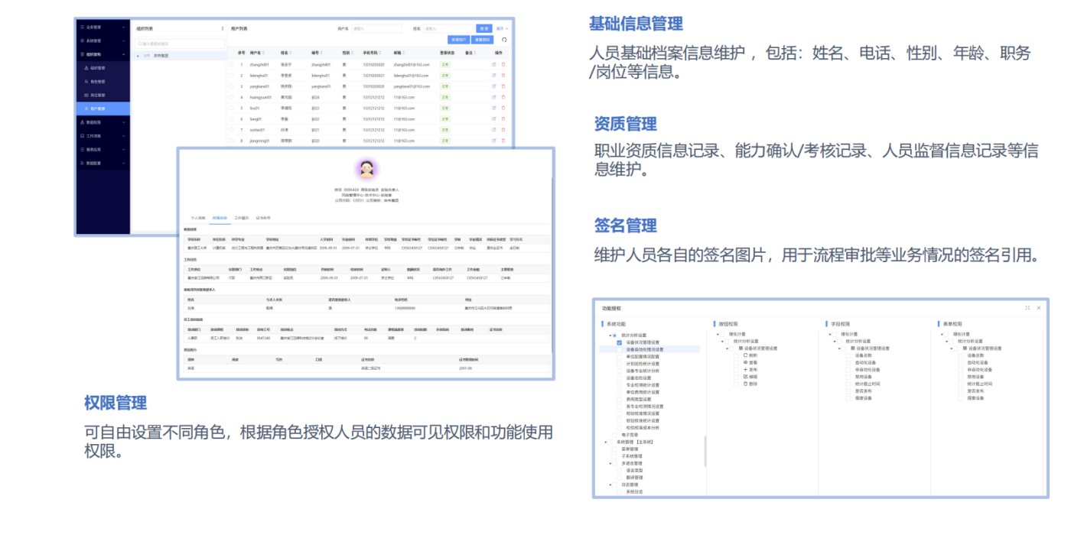Click the 新增用户 button
The width and height of the screenshot is (1071, 535).
click(x=457, y=40)
